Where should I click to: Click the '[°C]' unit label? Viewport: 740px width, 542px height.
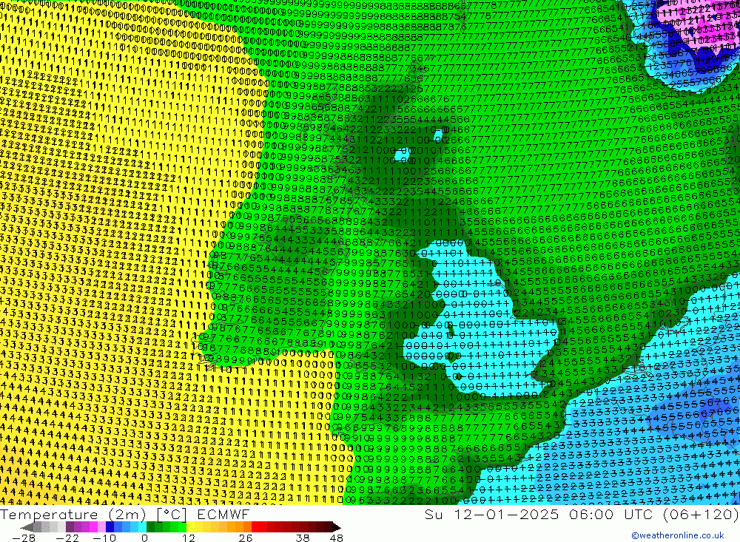pos(172,515)
